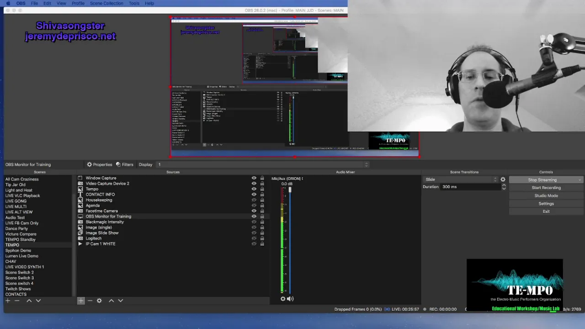This screenshot has height=329, width=585.
Task: Toggle lock on Tempo source
Action: coord(262,189)
